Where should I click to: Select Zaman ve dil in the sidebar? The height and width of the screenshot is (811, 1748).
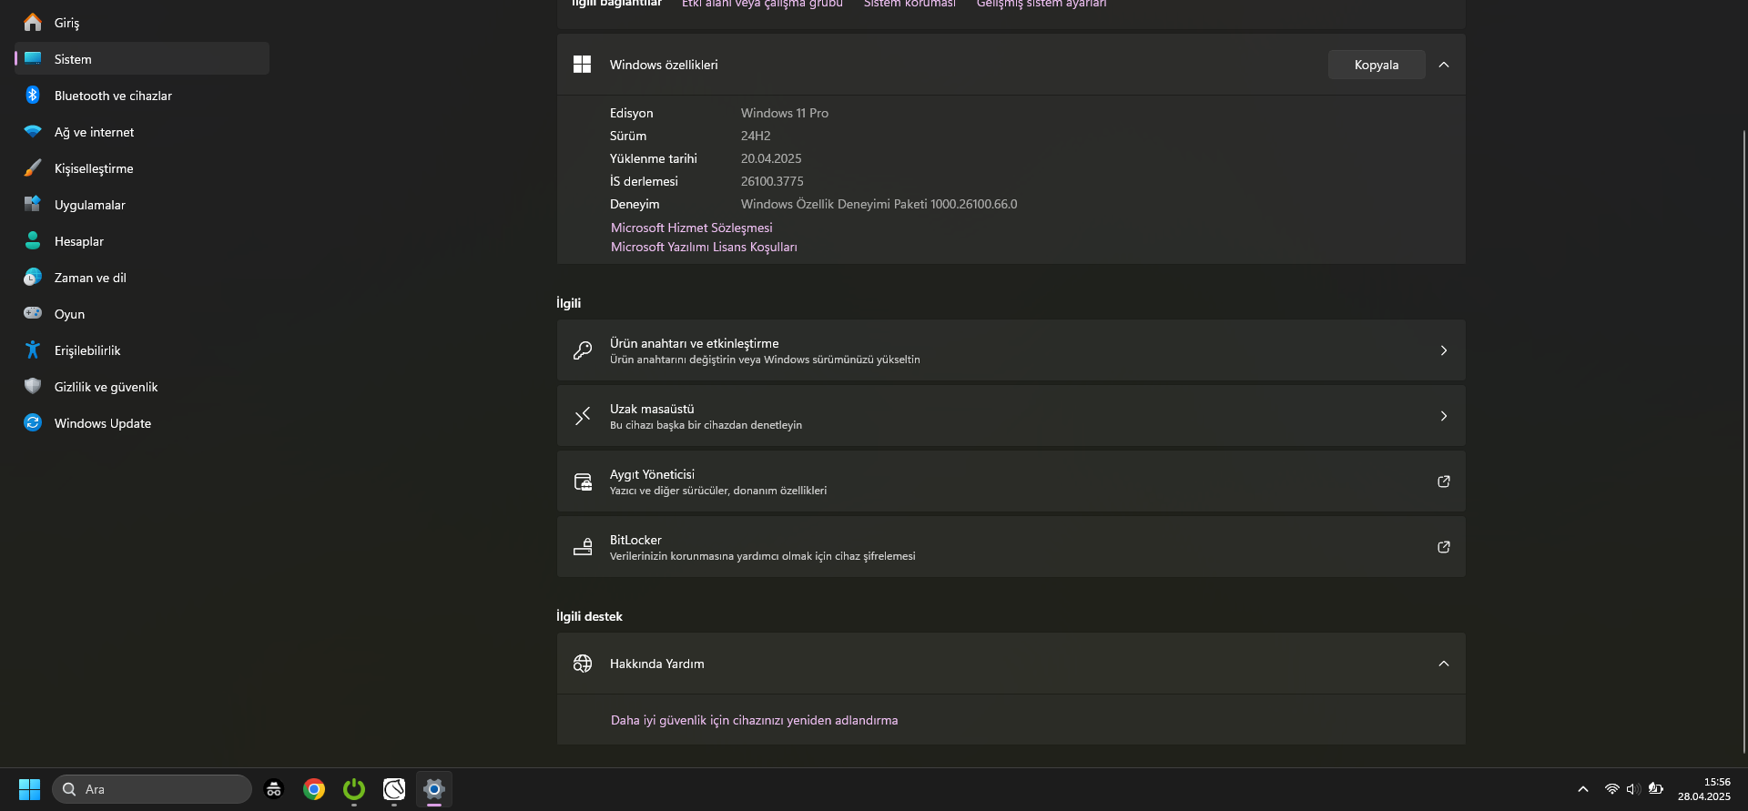point(90,278)
